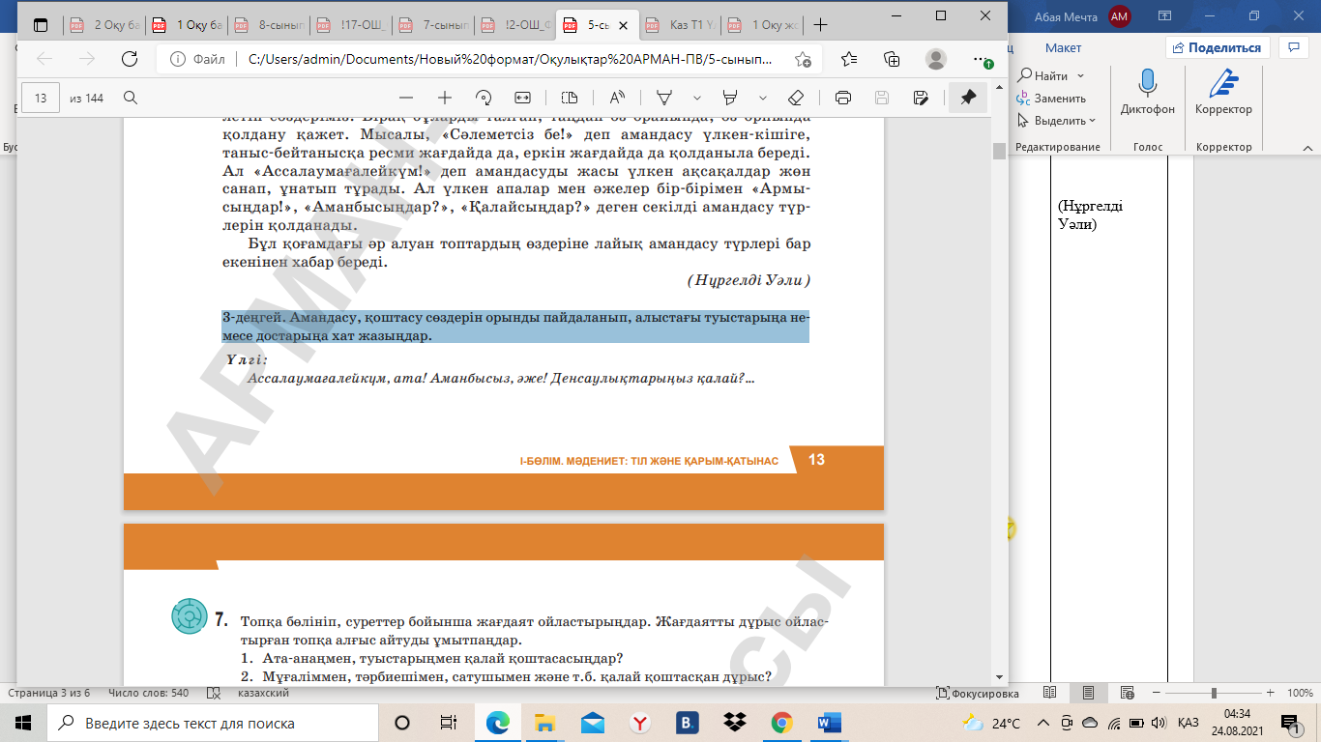The height and width of the screenshot is (742, 1321).
Task: Open Edge tab actions menu
Action: point(39,25)
